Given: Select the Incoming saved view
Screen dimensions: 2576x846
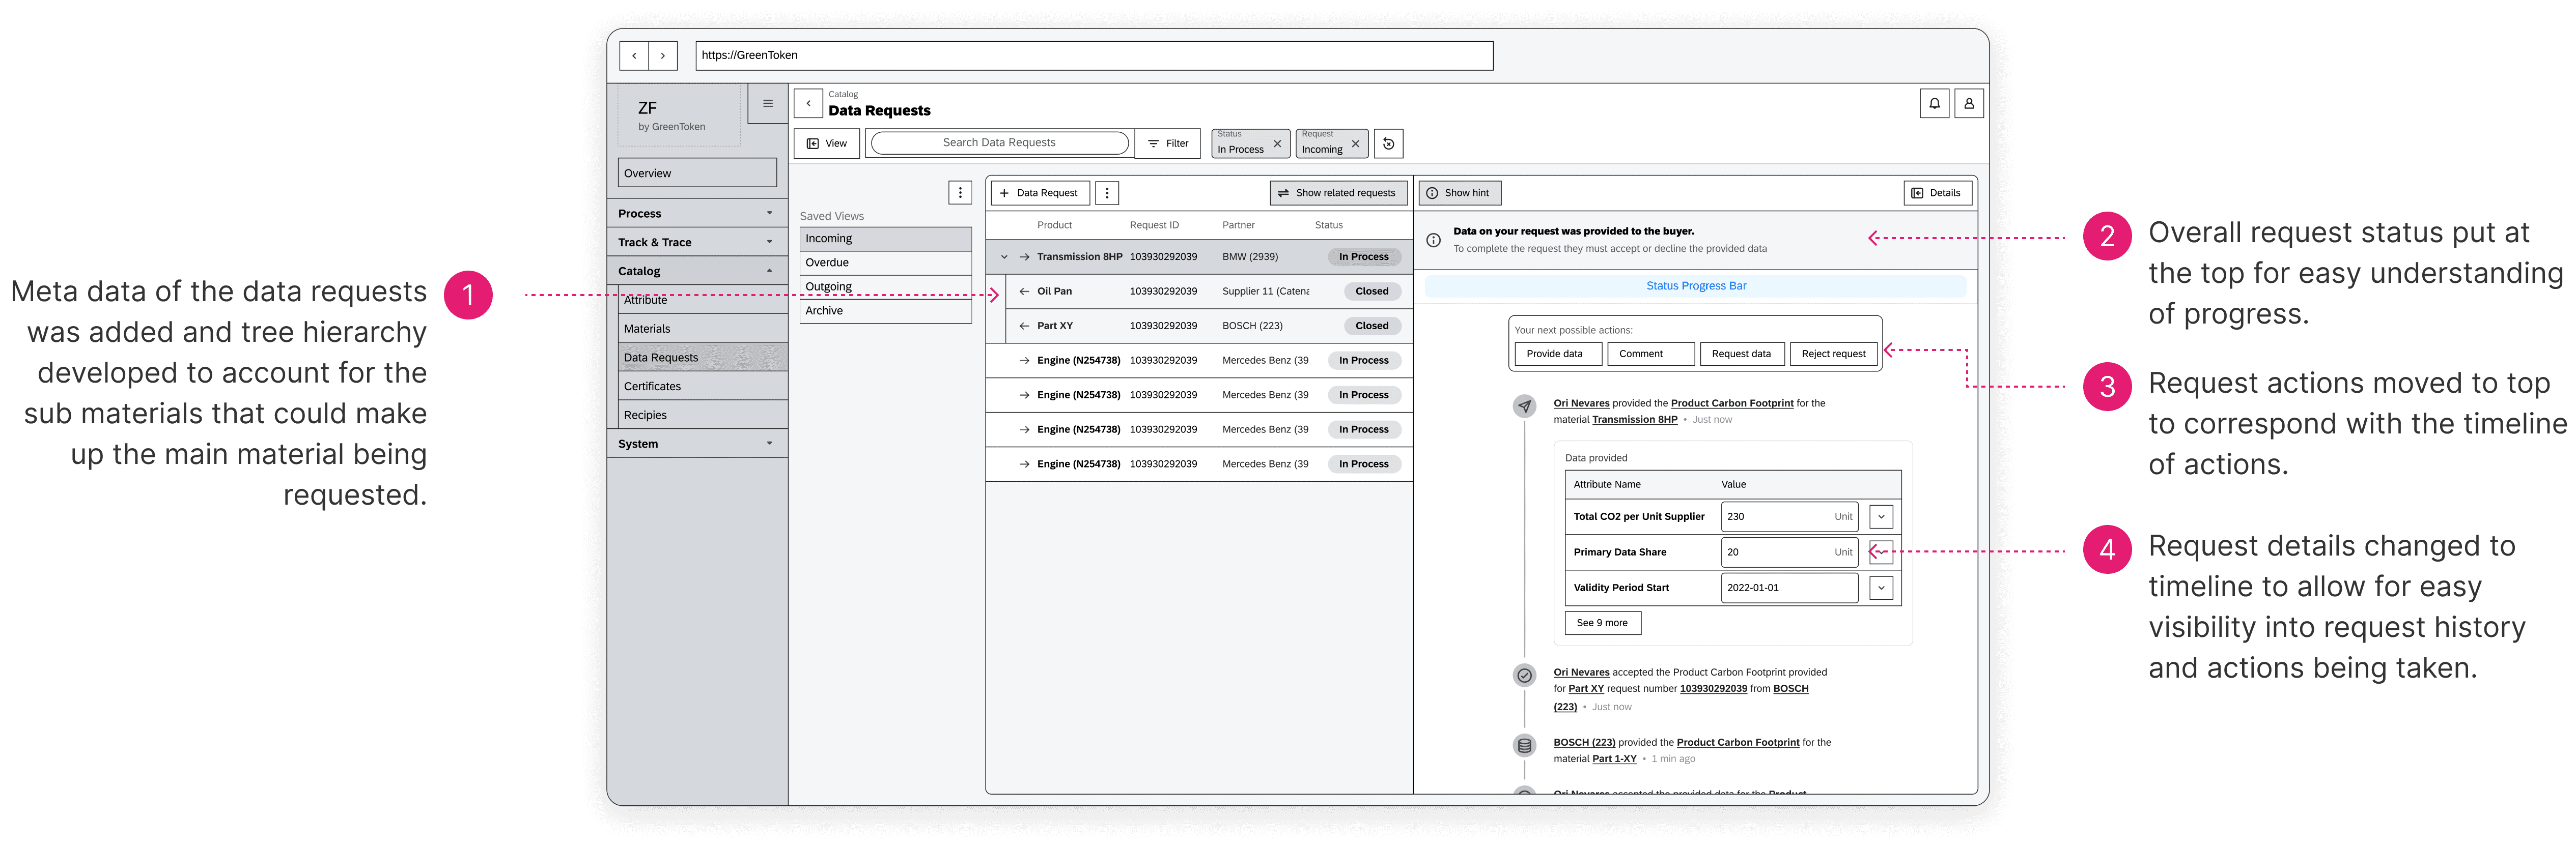Looking at the screenshot, I should [x=886, y=239].
